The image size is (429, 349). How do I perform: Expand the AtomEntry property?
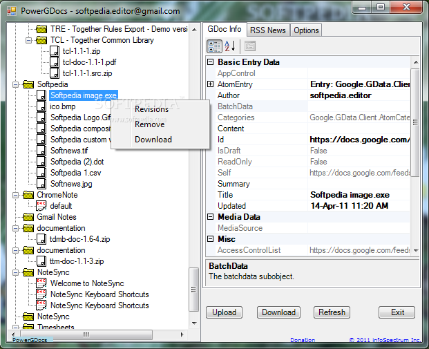(210, 84)
